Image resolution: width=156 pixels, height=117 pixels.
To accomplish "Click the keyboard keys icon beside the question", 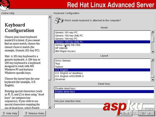I will [x=59, y=20].
